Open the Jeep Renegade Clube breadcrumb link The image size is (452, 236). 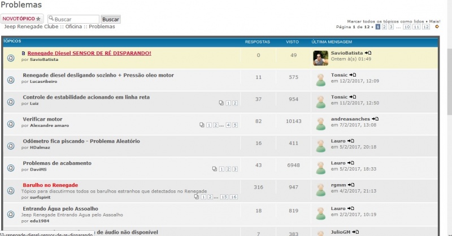(x=31, y=26)
